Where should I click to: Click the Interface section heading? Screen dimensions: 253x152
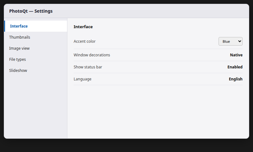83,27
